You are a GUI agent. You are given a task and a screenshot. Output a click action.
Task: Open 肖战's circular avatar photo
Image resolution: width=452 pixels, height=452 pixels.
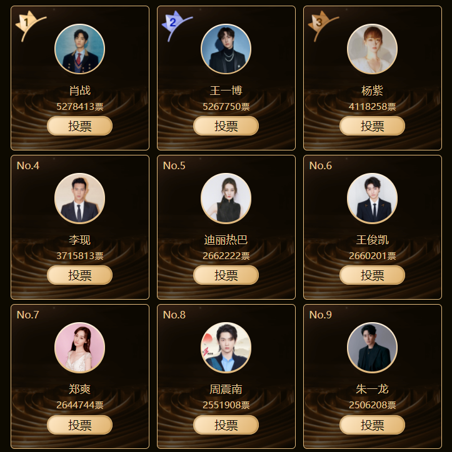click(x=79, y=49)
